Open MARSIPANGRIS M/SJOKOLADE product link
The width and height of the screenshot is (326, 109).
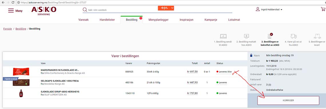60,70
